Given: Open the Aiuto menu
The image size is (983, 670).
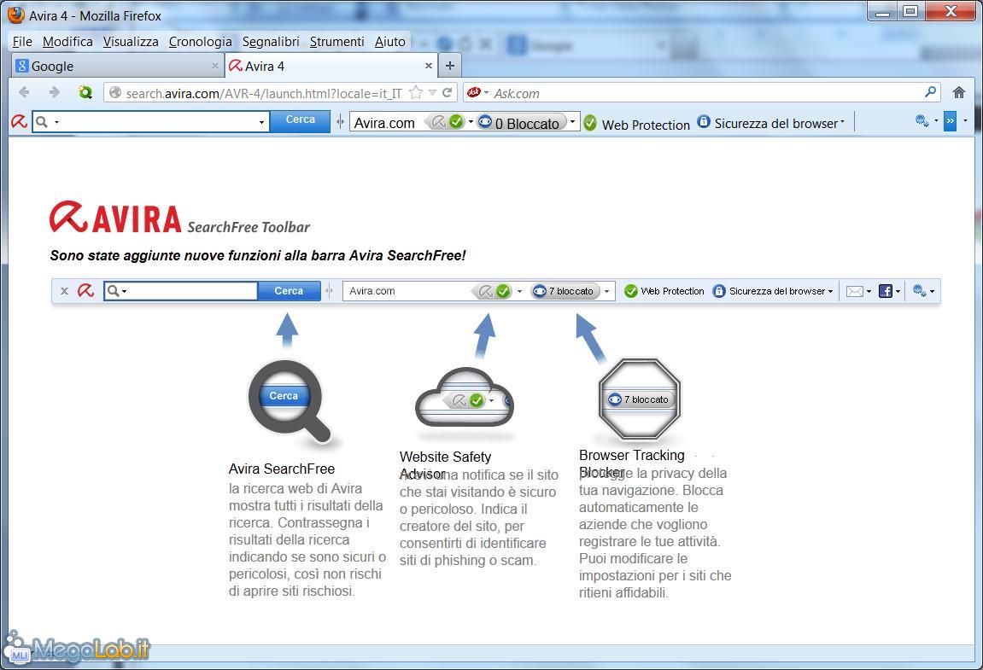Looking at the screenshot, I should click(x=390, y=41).
